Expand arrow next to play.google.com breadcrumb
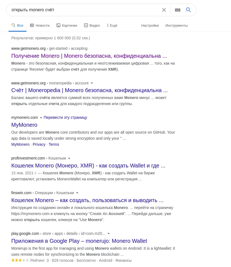 click(x=108, y=234)
